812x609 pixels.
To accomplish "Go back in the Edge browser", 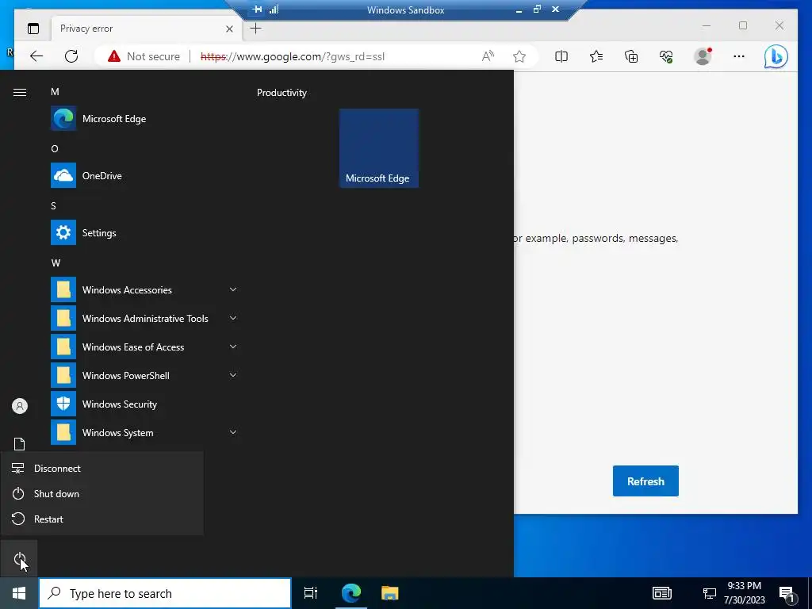I will [x=36, y=56].
